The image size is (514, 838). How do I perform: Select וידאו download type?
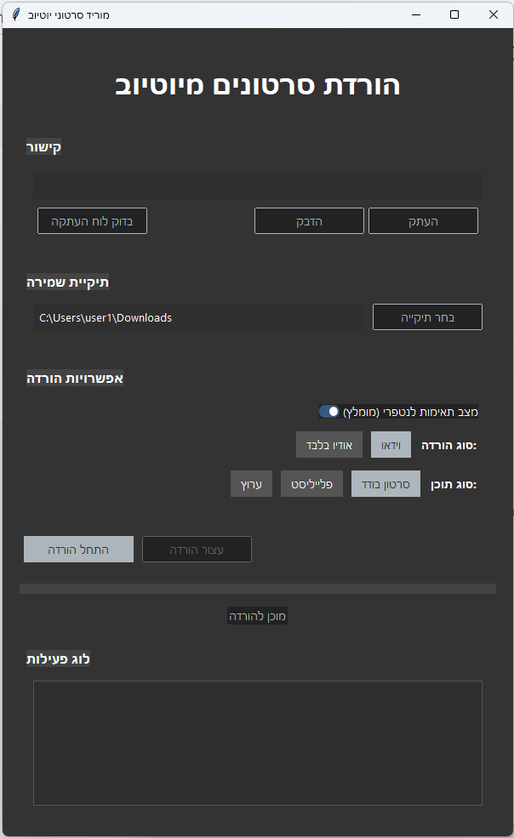pos(391,444)
